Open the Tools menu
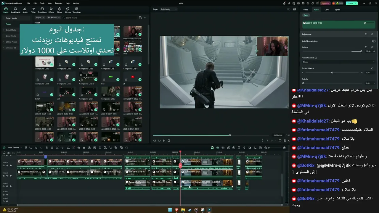 point(42,3)
